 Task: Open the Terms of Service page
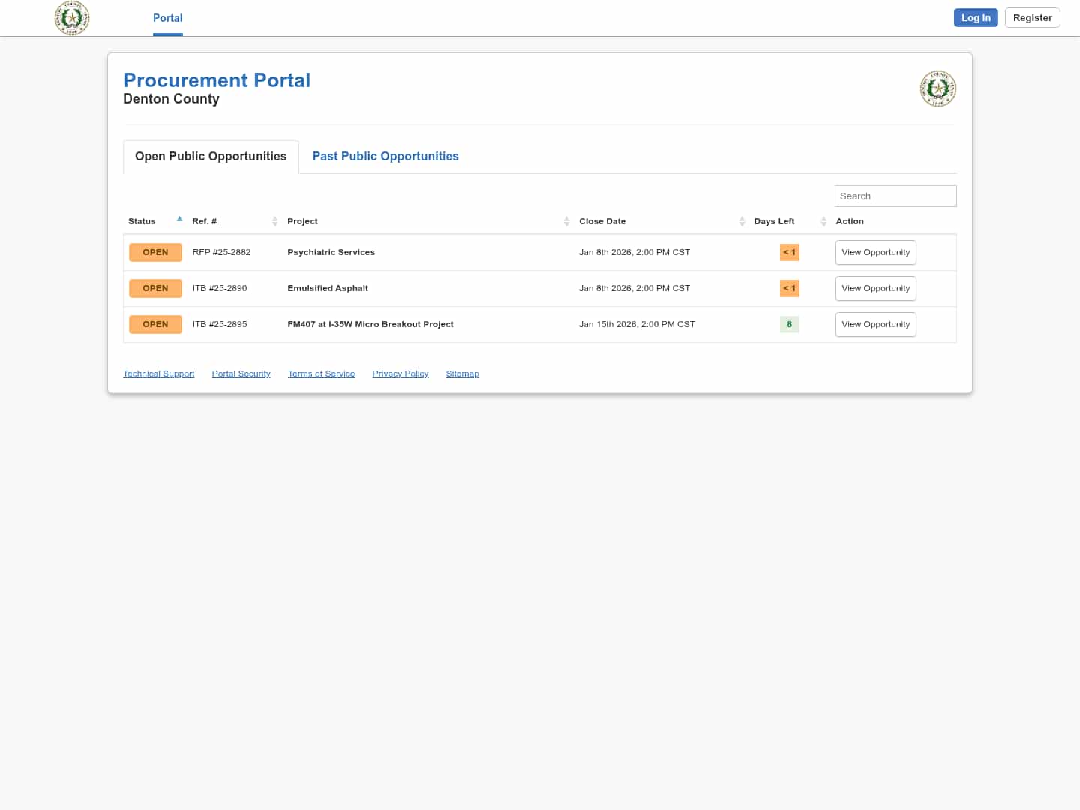click(321, 373)
